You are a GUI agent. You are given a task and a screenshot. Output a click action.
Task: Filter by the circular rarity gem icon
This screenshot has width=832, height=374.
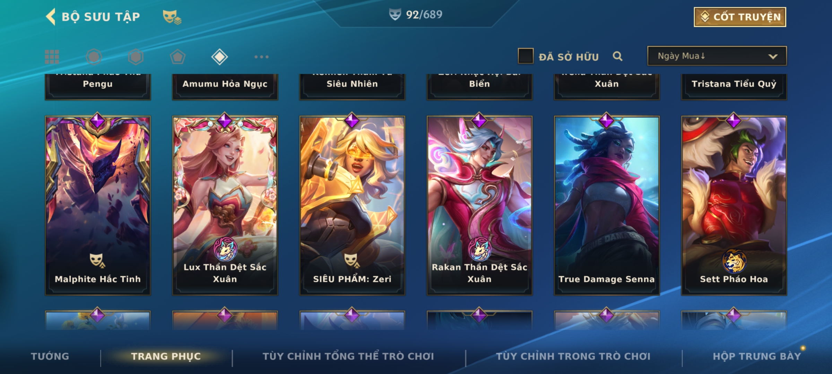pyautogui.click(x=94, y=57)
